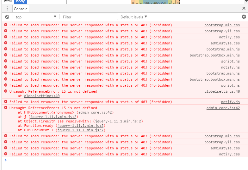Expand the Default levels dropdown
248x170 pixels.
(134, 17)
